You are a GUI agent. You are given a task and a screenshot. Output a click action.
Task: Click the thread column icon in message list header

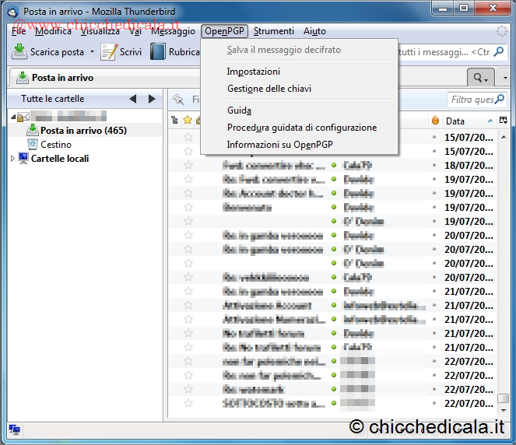(174, 121)
